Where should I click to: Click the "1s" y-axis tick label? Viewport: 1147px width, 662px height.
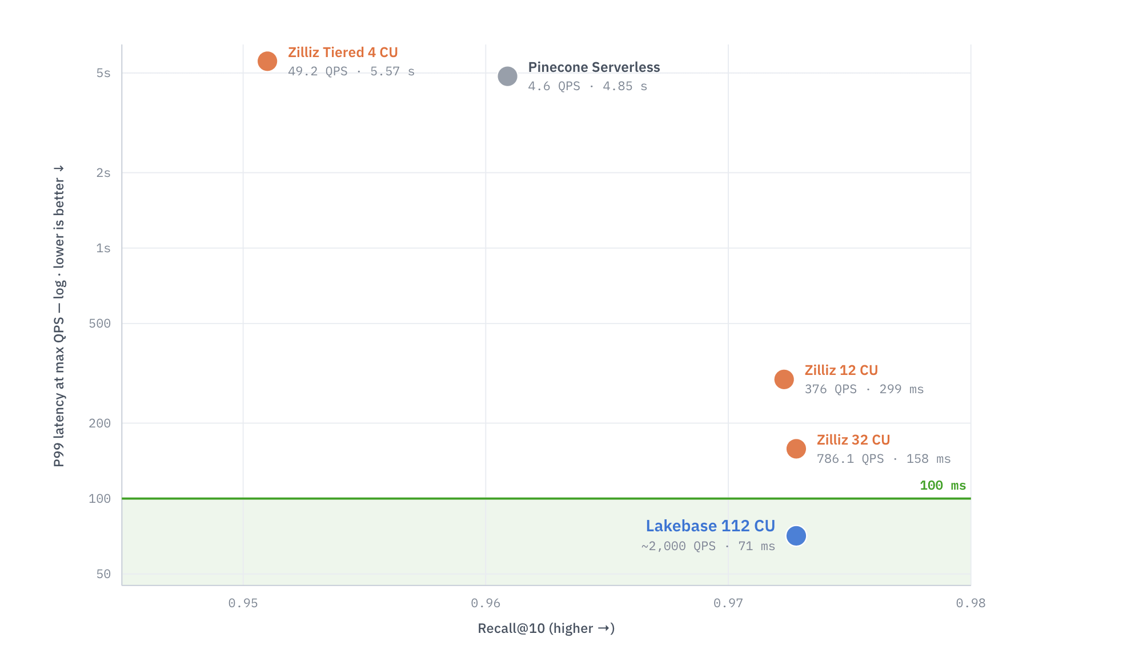(x=103, y=248)
